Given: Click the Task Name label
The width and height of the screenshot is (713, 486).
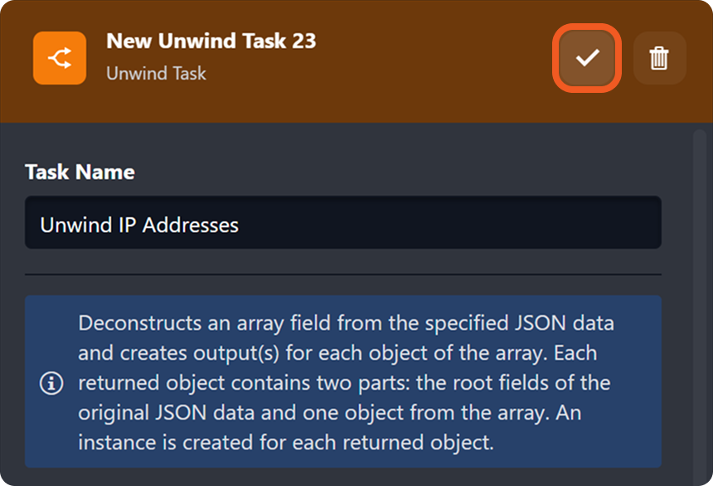Looking at the screenshot, I should coord(78,172).
